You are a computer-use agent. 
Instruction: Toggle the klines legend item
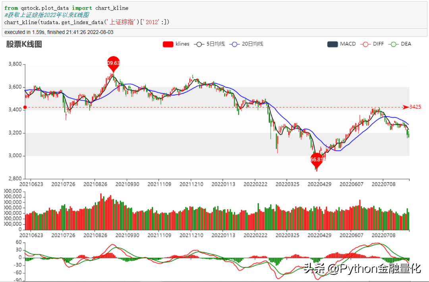pyautogui.click(x=176, y=44)
